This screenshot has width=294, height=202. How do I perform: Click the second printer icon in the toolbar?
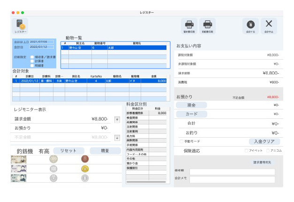[x=207, y=26]
